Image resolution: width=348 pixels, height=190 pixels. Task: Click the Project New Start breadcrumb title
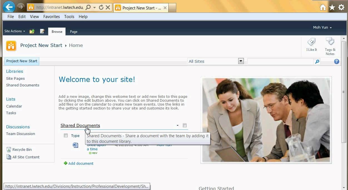[x=41, y=45]
